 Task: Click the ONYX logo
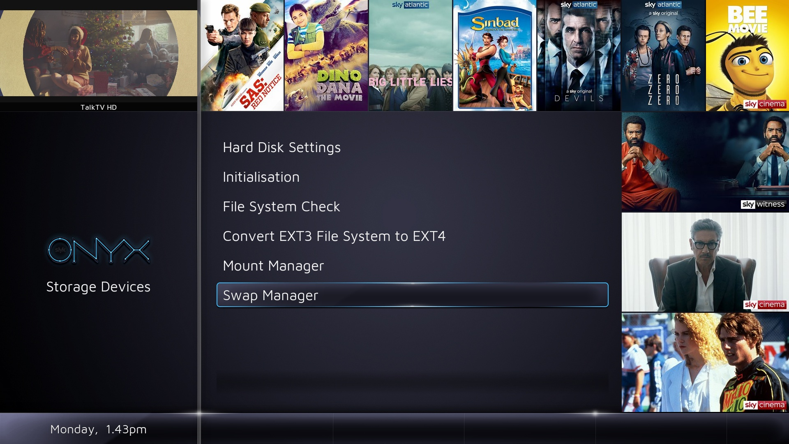(x=99, y=250)
